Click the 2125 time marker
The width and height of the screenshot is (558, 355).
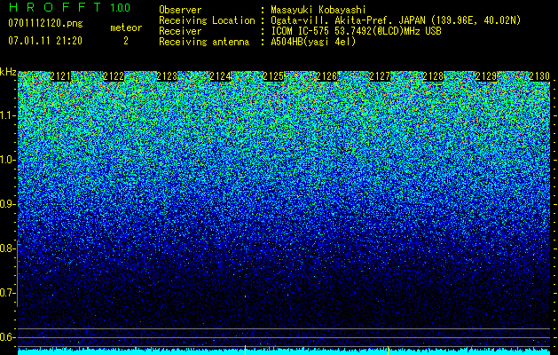pyautogui.click(x=273, y=76)
